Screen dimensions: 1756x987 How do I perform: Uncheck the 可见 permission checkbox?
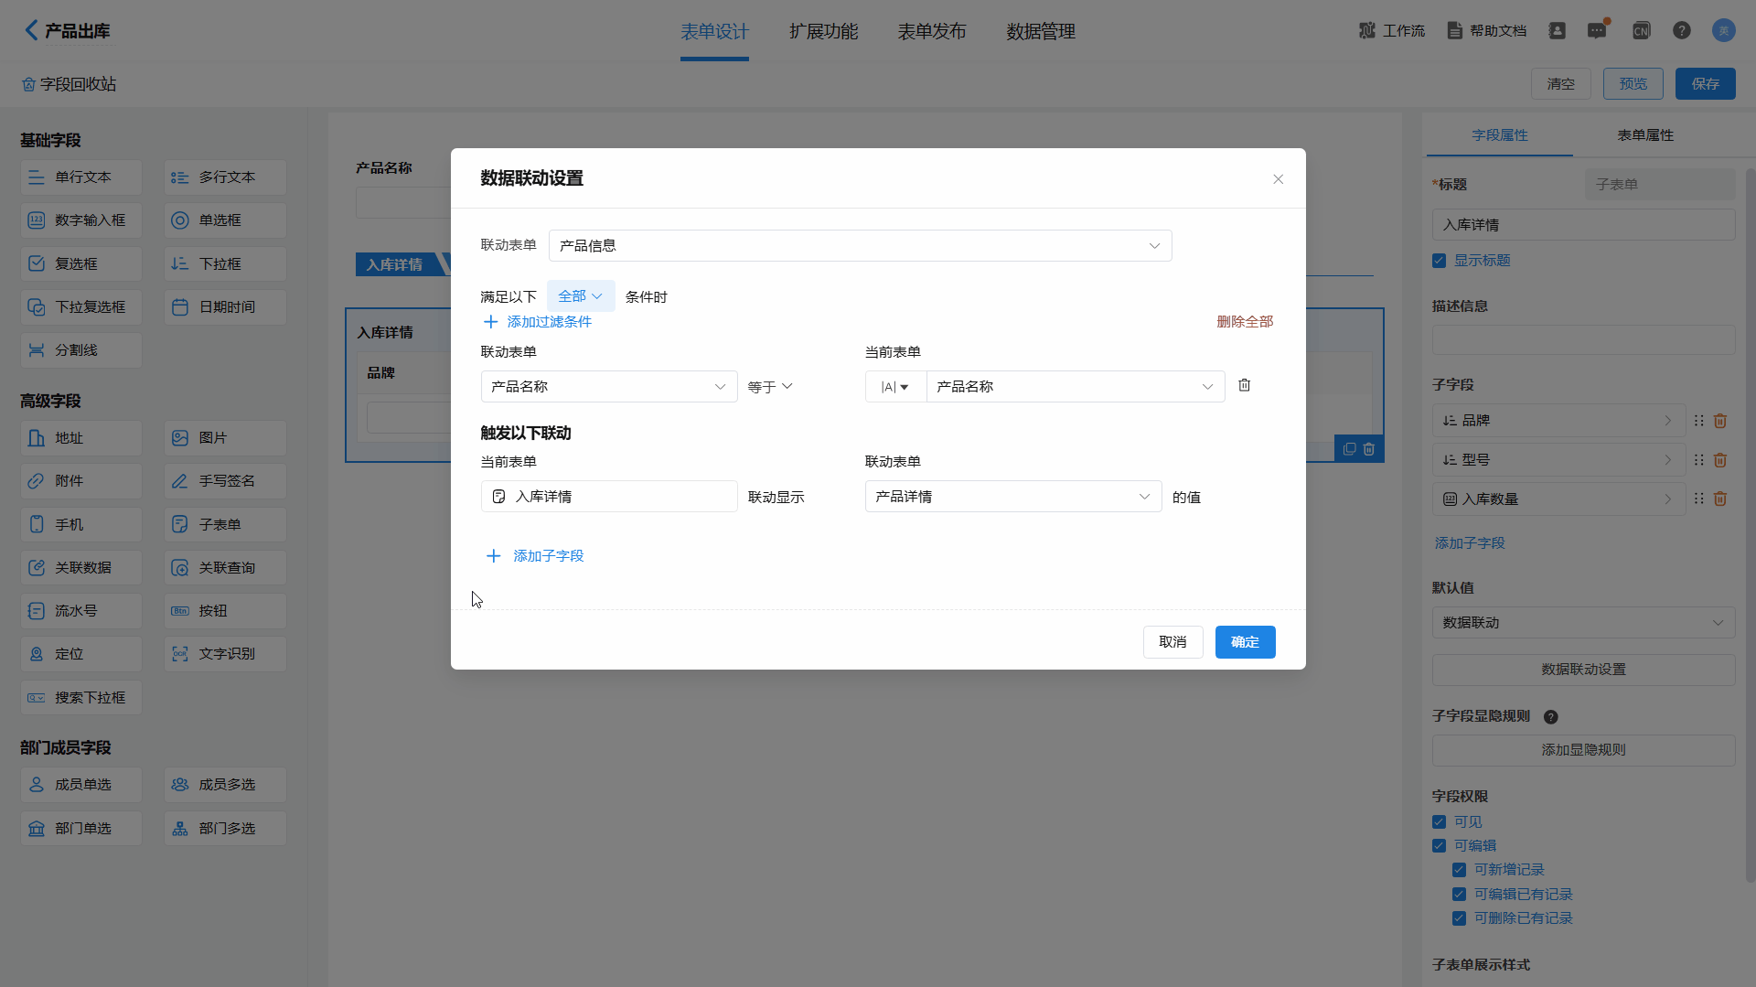pyautogui.click(x=1440, y=822)
